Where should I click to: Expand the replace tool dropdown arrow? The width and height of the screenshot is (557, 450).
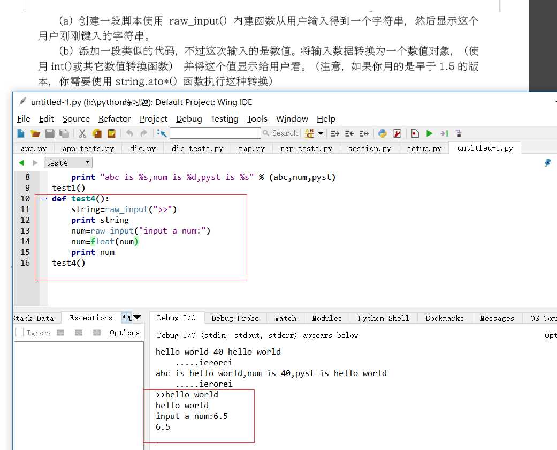click(321, 133)
